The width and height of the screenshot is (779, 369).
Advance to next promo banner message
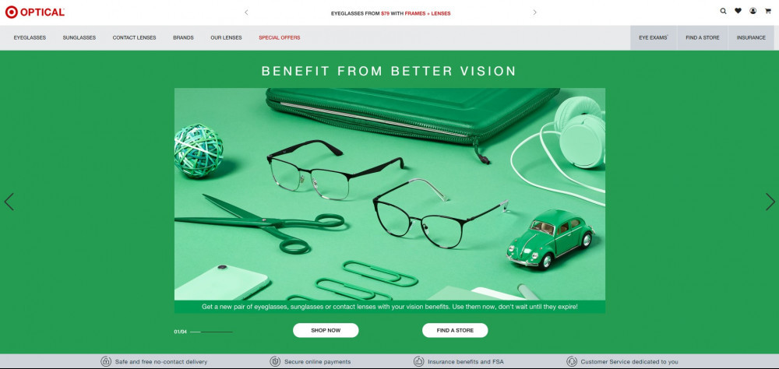click(534, 12)
